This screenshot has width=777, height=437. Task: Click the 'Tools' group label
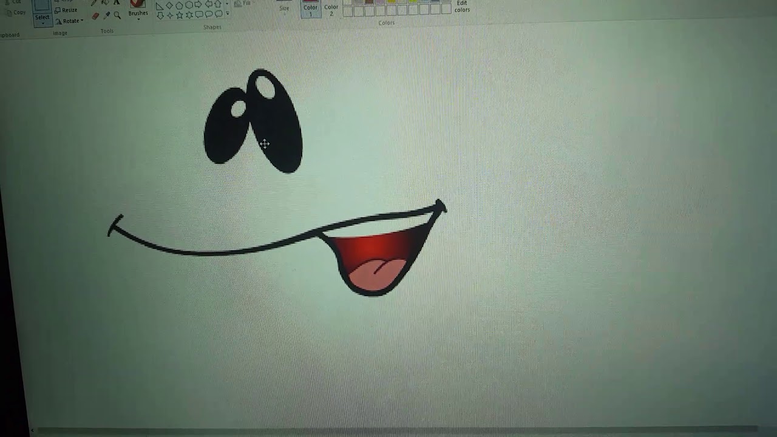click(x=107, y=31)
